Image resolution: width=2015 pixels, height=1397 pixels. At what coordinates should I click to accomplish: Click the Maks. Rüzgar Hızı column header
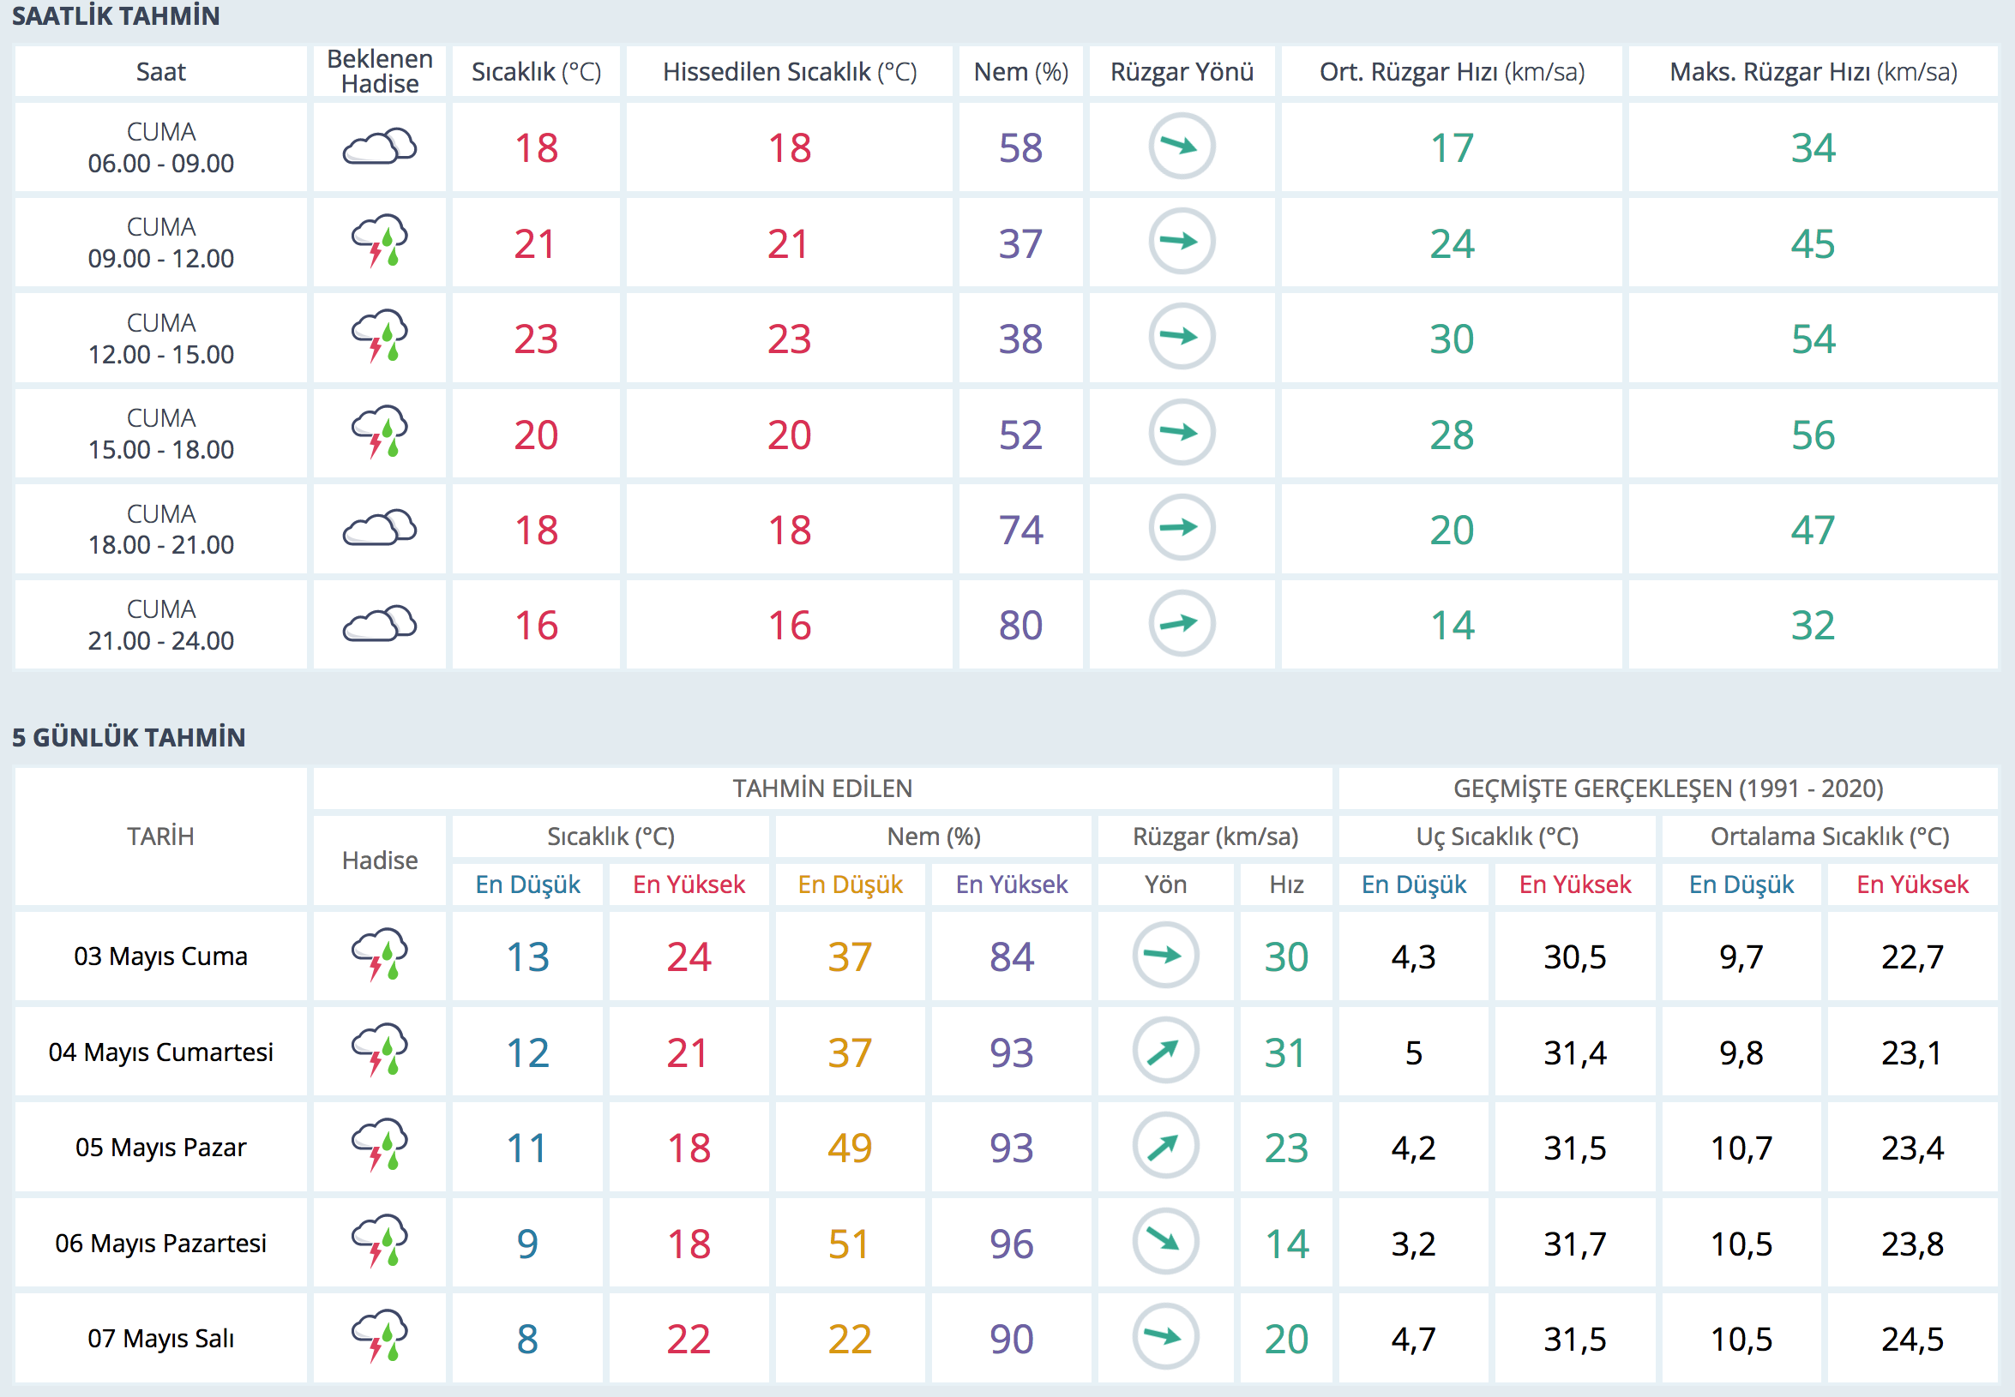click(x=1813, y=72)
